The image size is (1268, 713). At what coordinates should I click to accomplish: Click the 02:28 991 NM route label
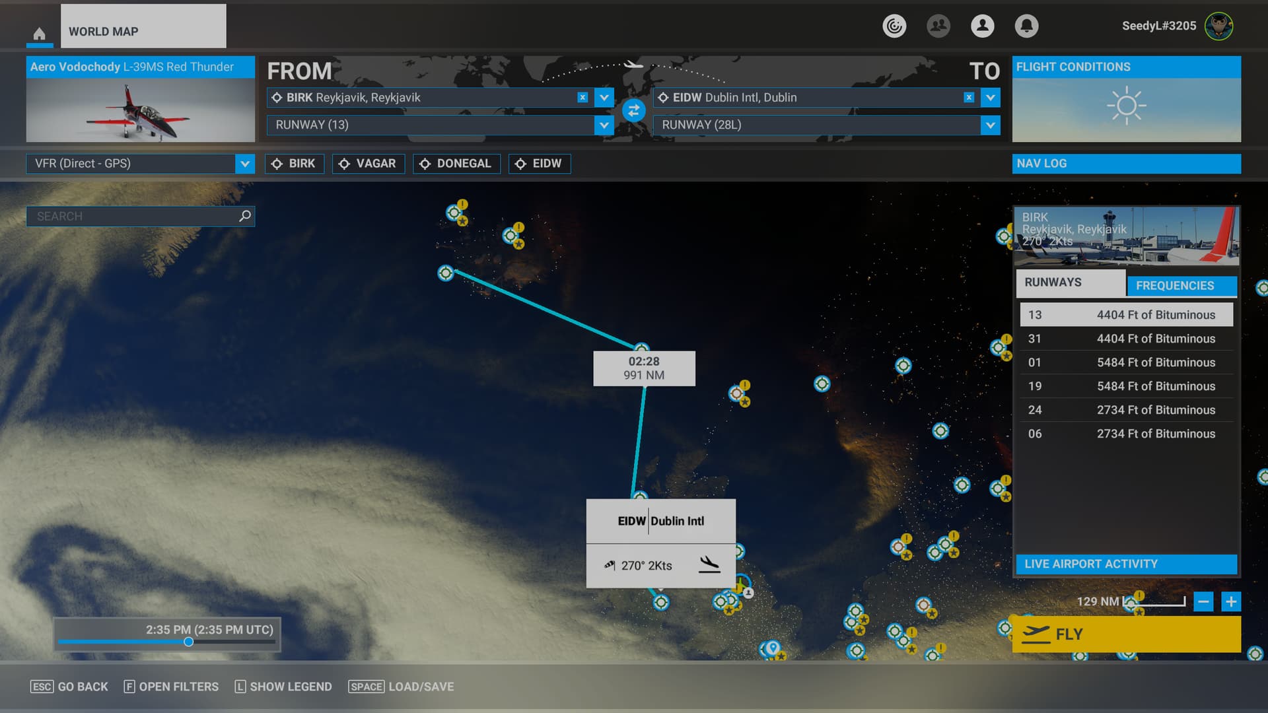[644, 368]
